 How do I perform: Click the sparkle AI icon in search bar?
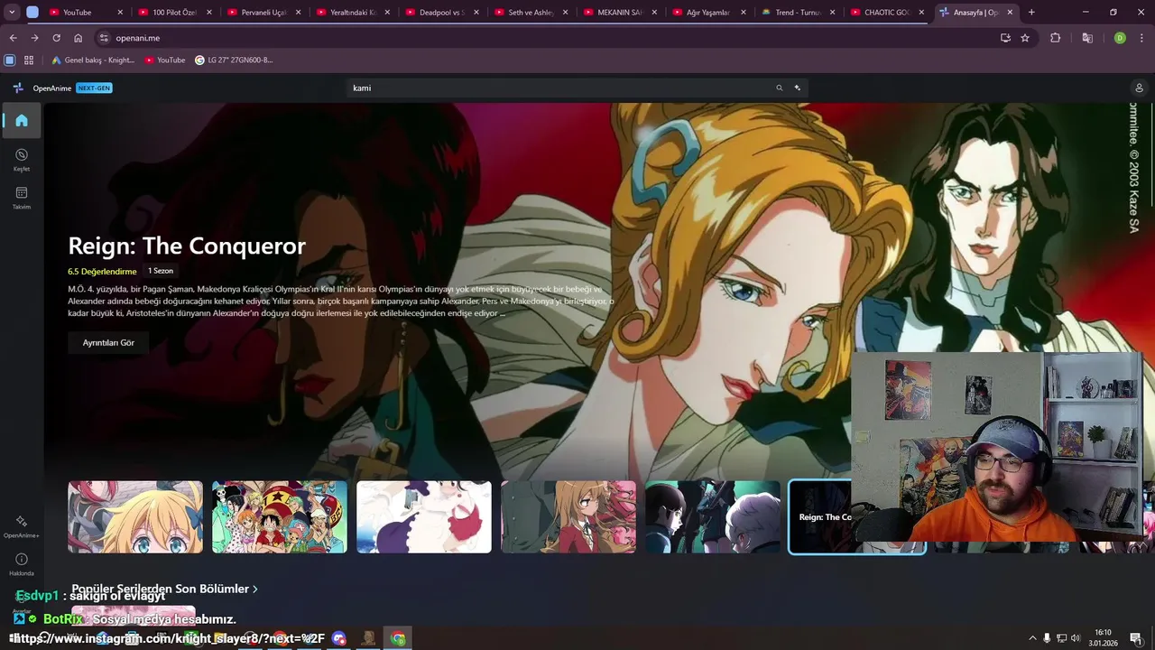(x=798, y=88)
